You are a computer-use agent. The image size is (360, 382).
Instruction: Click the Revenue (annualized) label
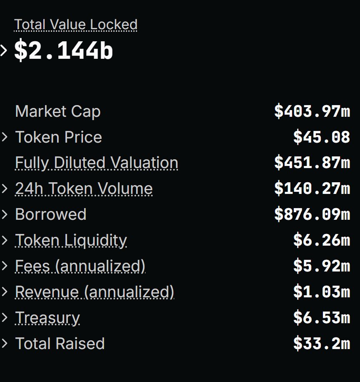pos(95,292)
